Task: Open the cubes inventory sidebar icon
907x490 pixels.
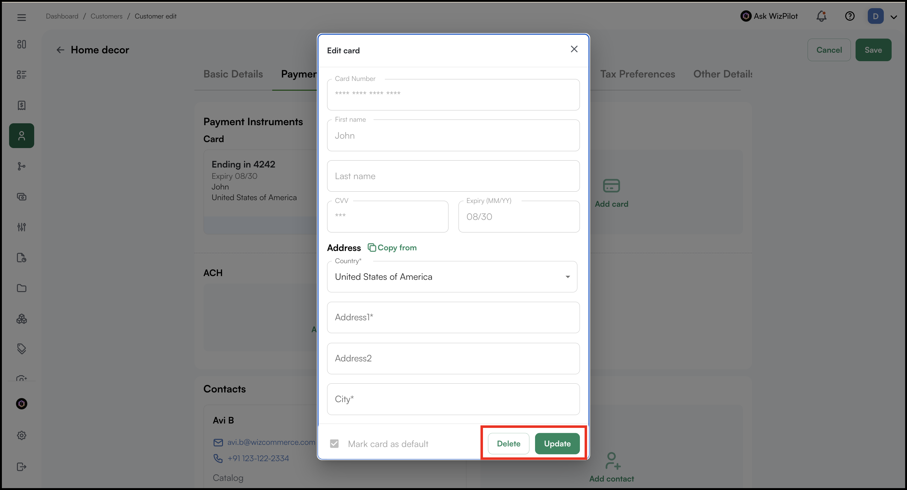Action: (21, 319)
